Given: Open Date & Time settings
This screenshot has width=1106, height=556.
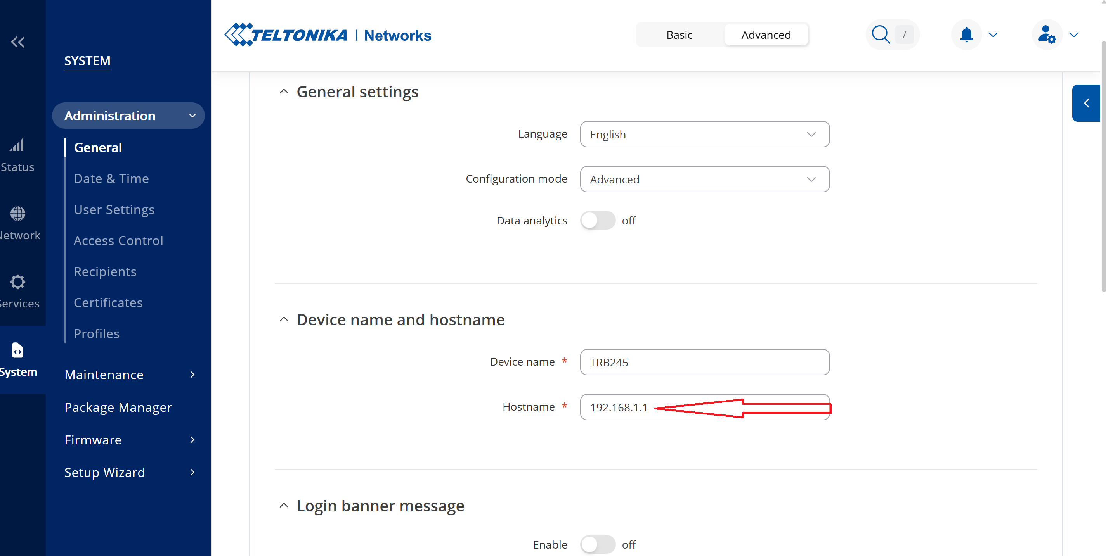Looking at the screenshot, I should tap(111, 178).
